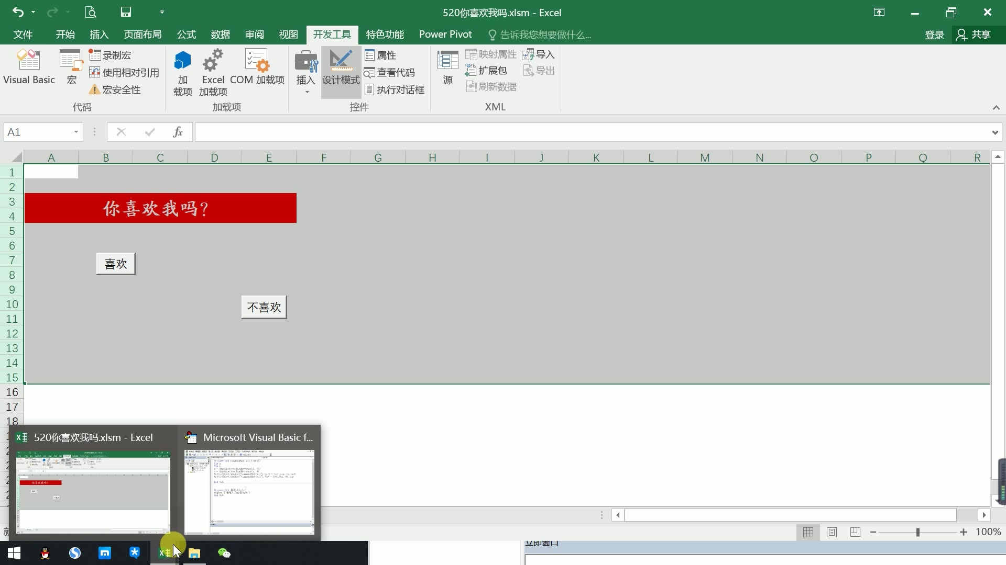Select the Microsoft Visual Basic window thumbnail
Image resolution: width=1006 pixels, height=565 pixels.
pos(249,492)
